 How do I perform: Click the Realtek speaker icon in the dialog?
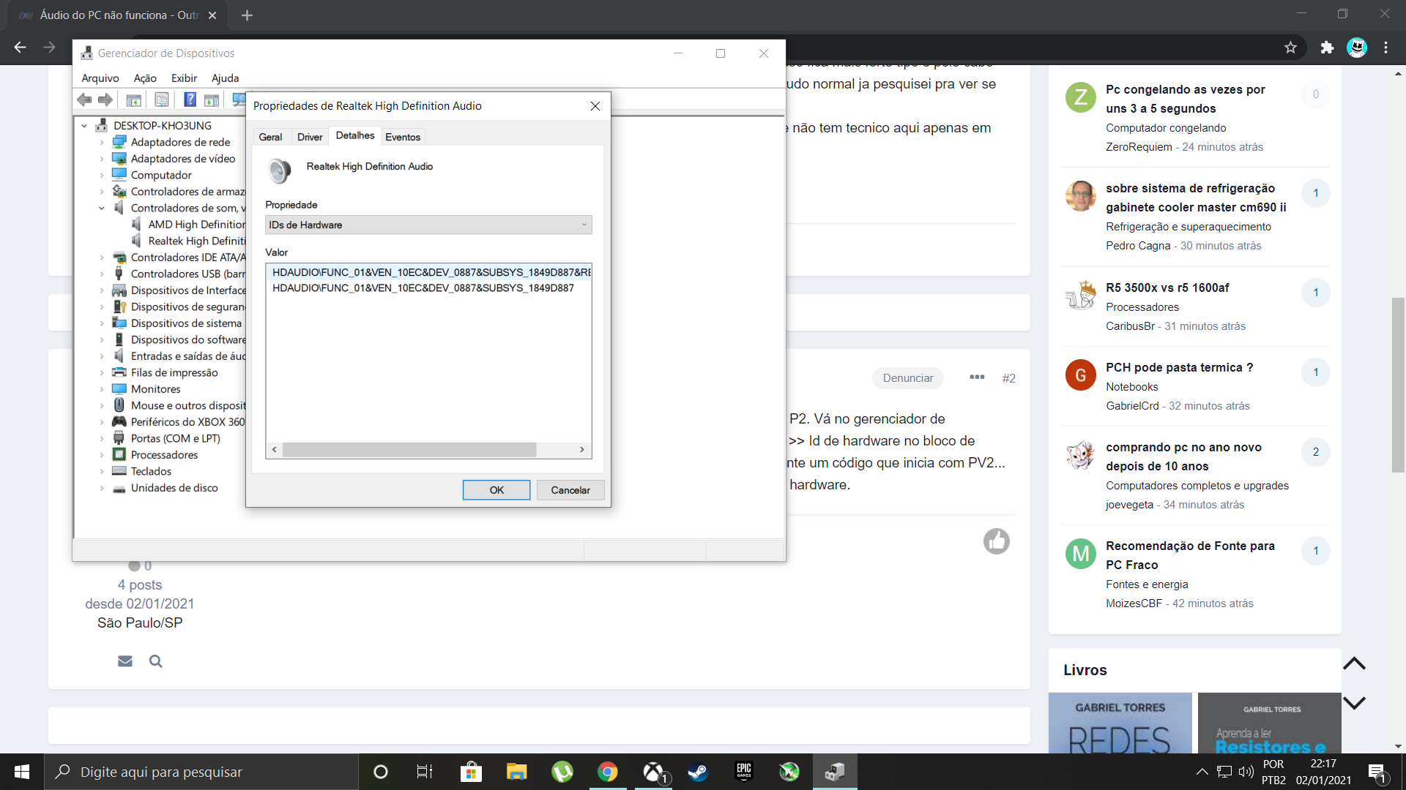(280, 170)
